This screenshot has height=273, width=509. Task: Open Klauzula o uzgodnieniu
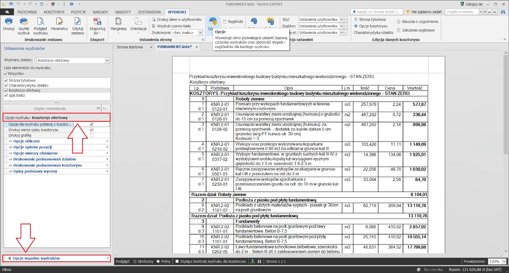417,22
